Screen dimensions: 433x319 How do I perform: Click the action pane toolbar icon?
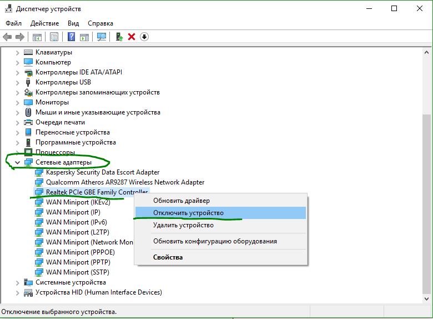pos(84,37)
